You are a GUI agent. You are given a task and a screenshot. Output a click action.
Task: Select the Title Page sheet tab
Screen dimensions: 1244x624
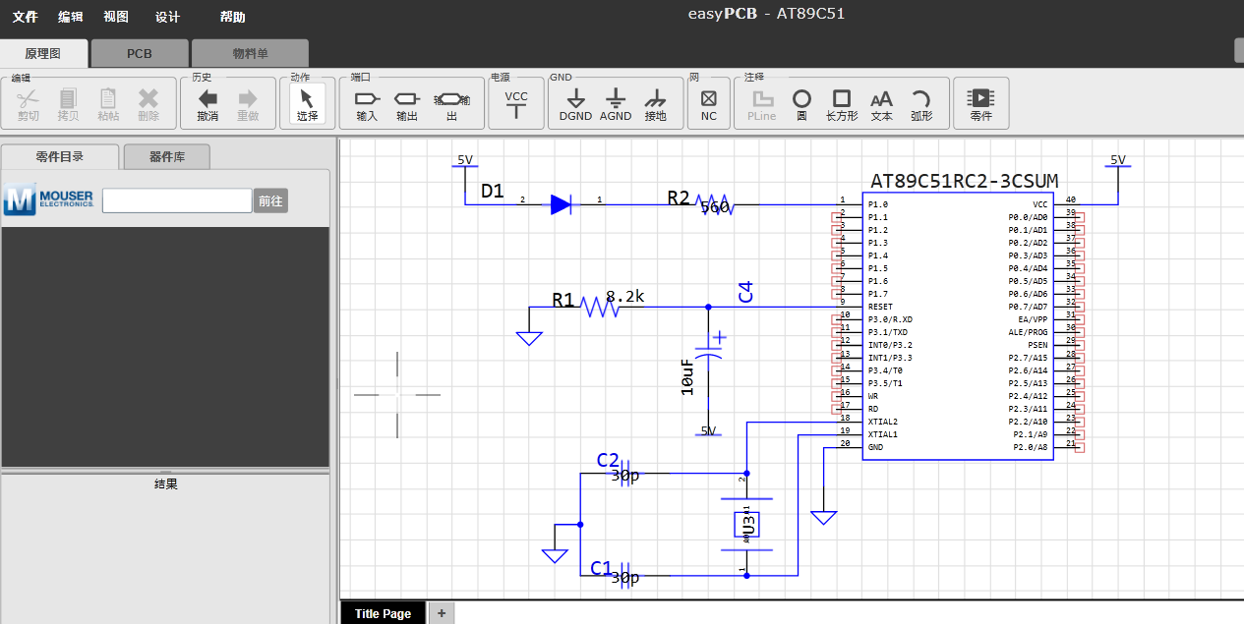(x=383, y=613)
